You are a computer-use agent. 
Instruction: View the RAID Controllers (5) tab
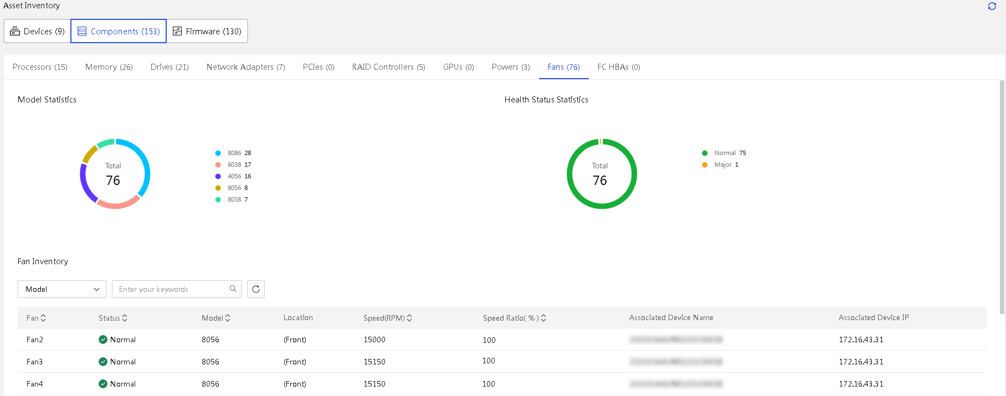click(389, 67)
